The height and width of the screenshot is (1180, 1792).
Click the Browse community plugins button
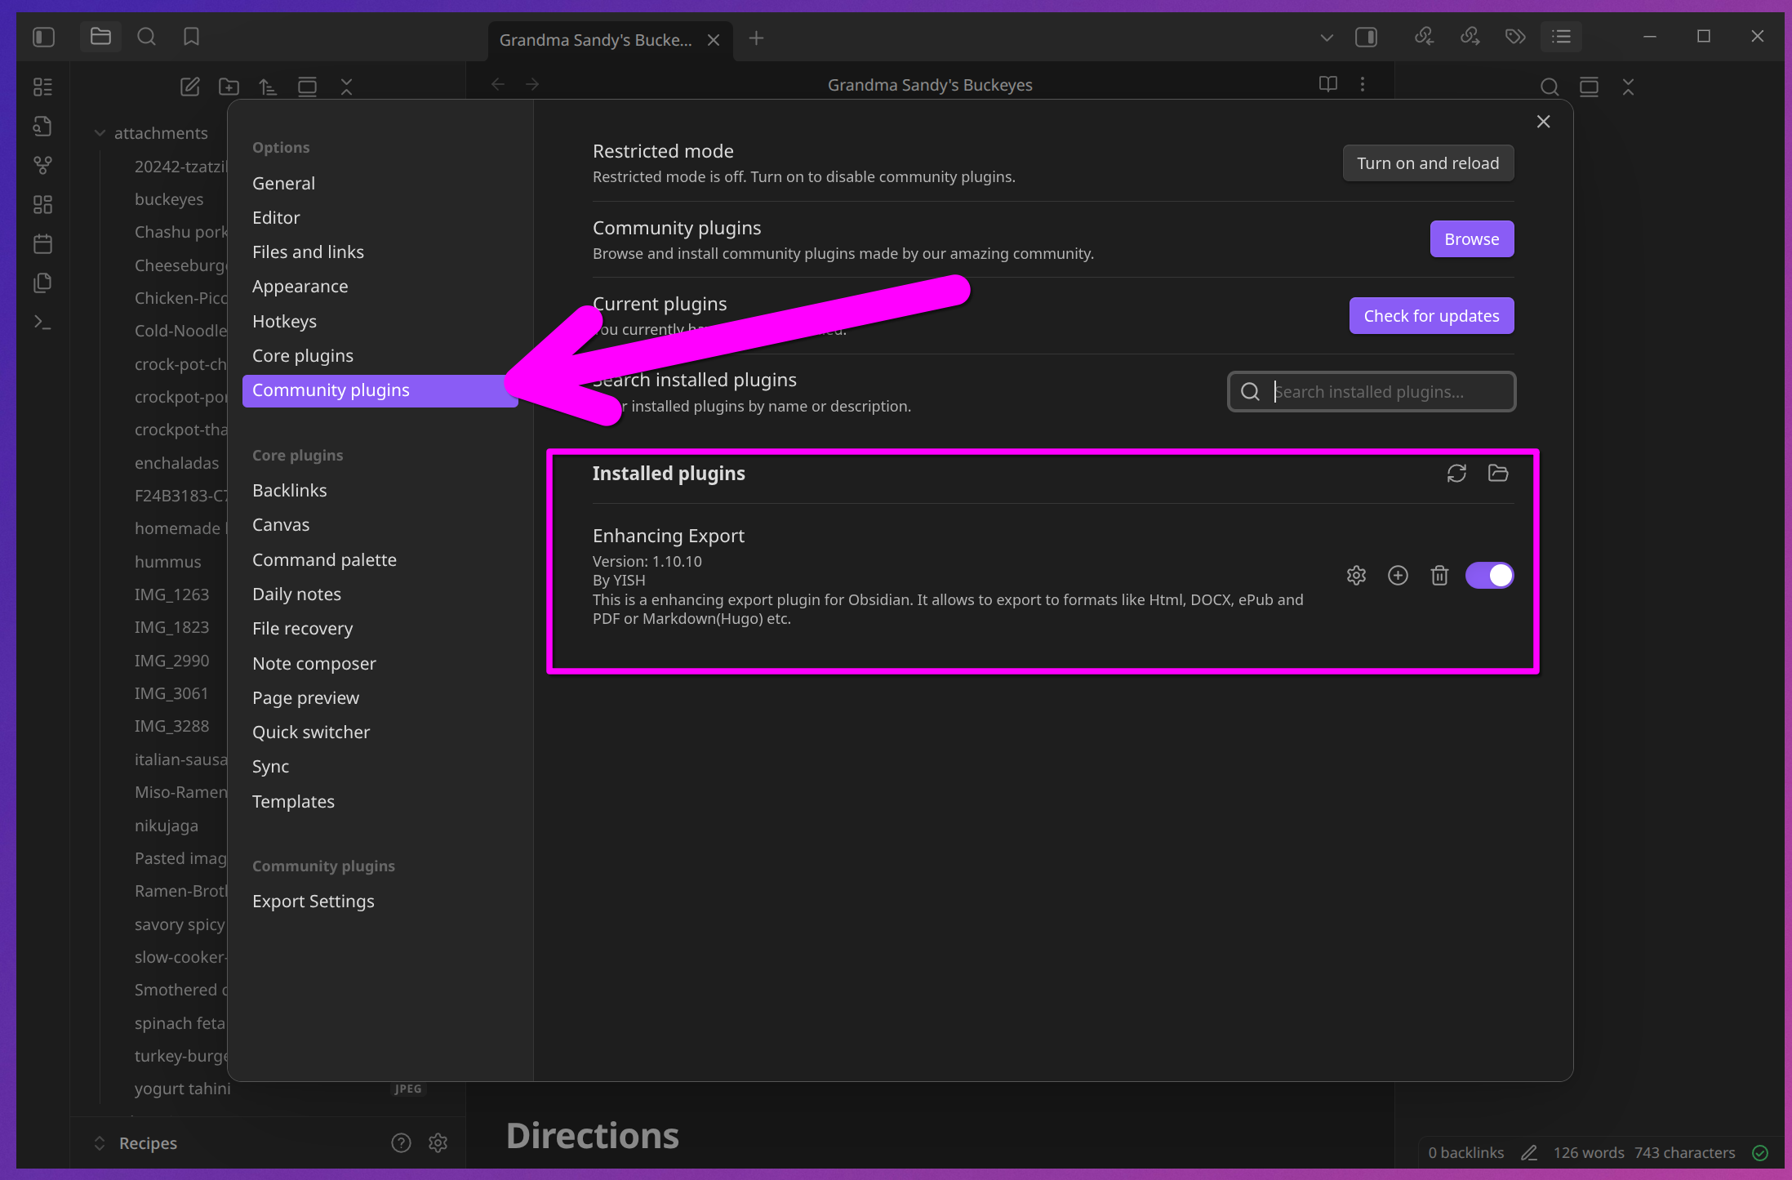pyautogui.click(x=1471, y=239)
